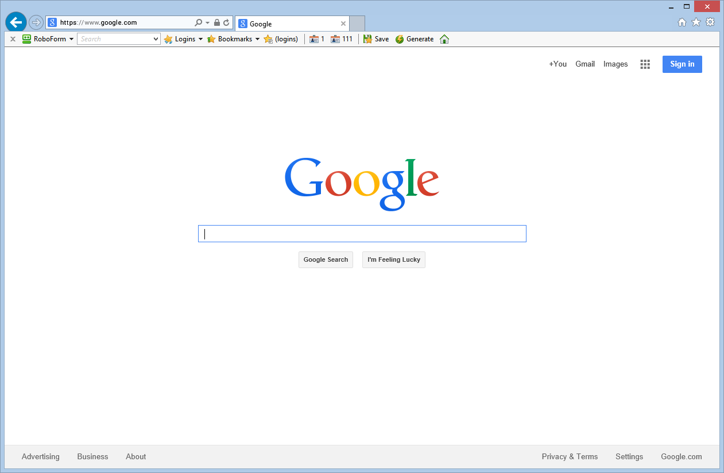This screenshot has width=724, height=473.
Task: Expand the RoboForm Search box dropdown arrow
Action: point(156,39)
